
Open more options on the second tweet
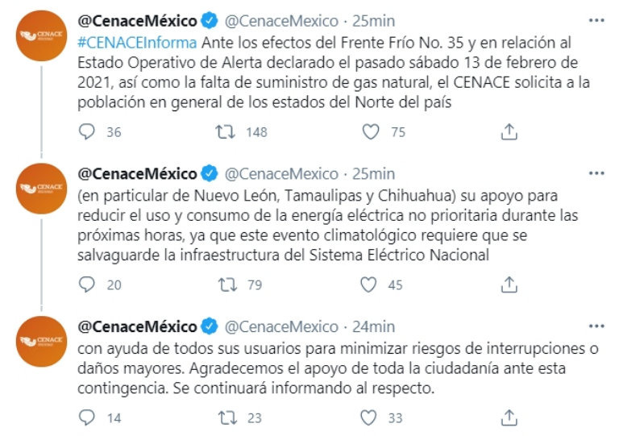pyautogui.click(x=596, y=174)
